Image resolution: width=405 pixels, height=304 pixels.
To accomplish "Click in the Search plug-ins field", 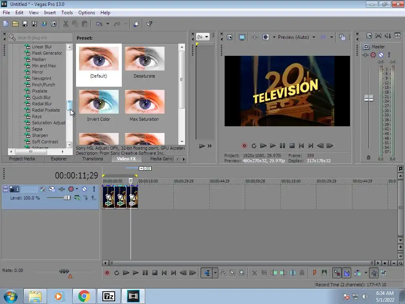I will [41, 38].
